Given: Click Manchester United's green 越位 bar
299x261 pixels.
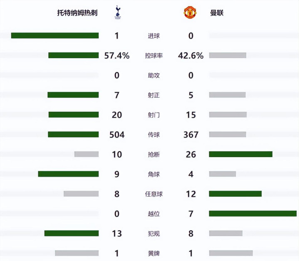Looking at the screenshot, I should point(253,214).
